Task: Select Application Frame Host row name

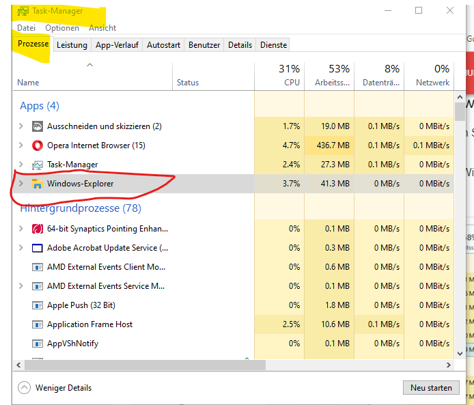Action: [x=89, y=324]
